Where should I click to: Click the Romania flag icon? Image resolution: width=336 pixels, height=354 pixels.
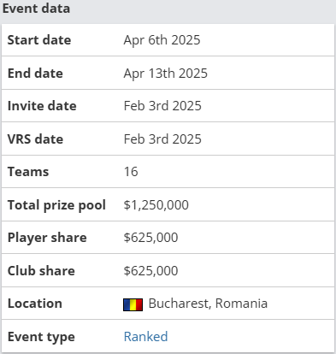133,304
